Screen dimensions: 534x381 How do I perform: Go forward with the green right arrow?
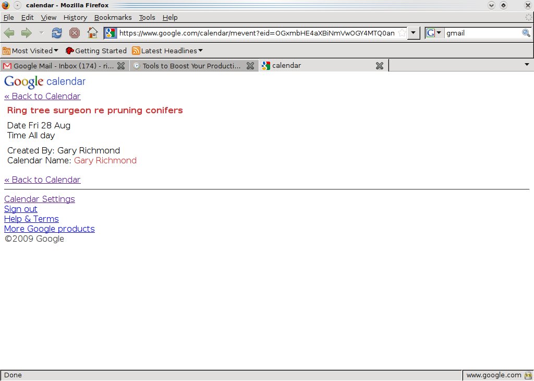[x=26, y=33]
